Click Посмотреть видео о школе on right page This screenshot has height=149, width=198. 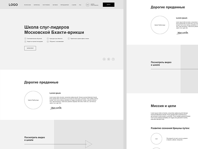coord(161,64)
